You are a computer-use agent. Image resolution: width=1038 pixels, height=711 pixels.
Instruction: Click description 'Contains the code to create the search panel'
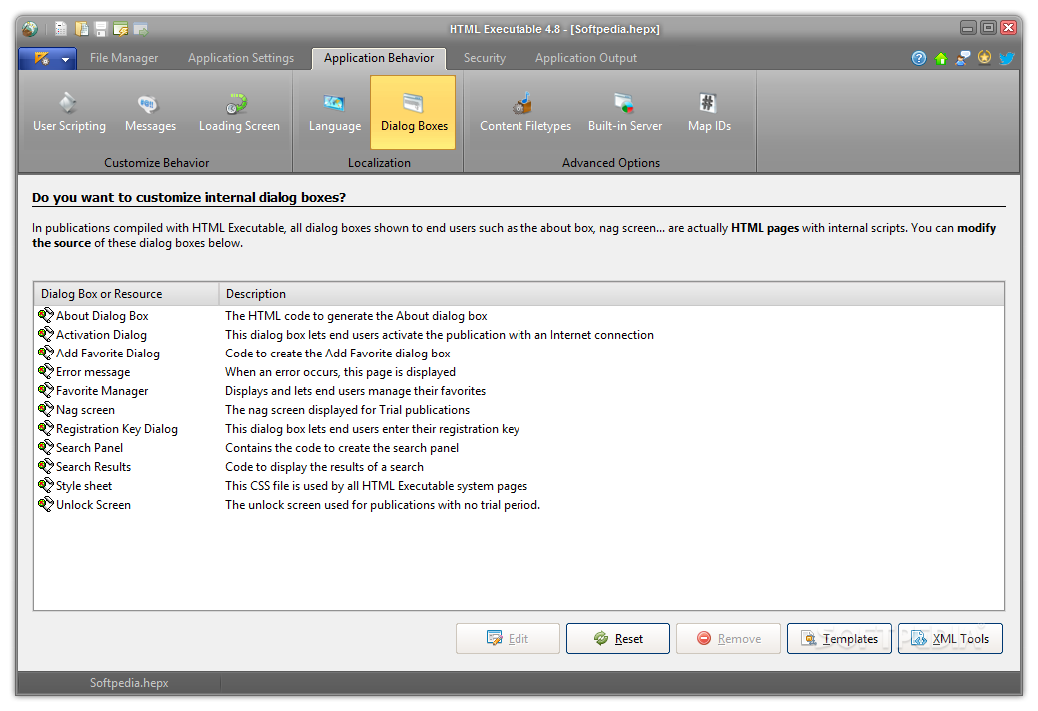point(342,447)
